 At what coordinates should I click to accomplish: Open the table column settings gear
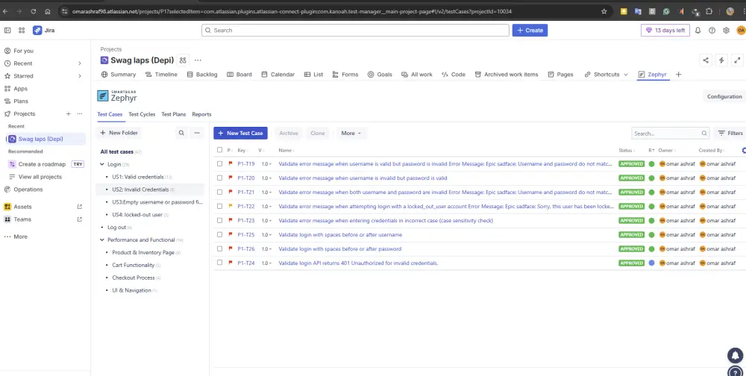(x=744, y=151)
